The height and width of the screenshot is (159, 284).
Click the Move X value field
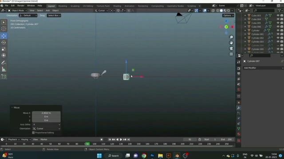pyautogui.click(x=46, y=113)
